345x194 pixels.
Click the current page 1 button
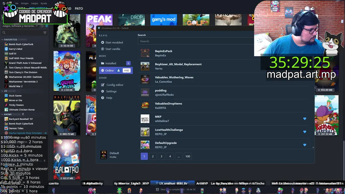pyautogui.click(x=144, y=156)
